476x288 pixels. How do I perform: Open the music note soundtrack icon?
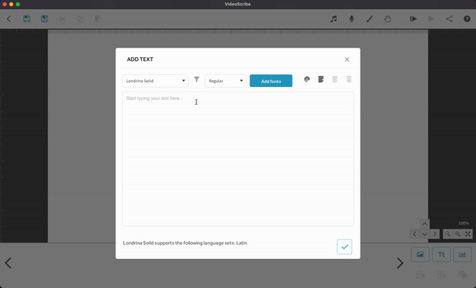[333, 19]
